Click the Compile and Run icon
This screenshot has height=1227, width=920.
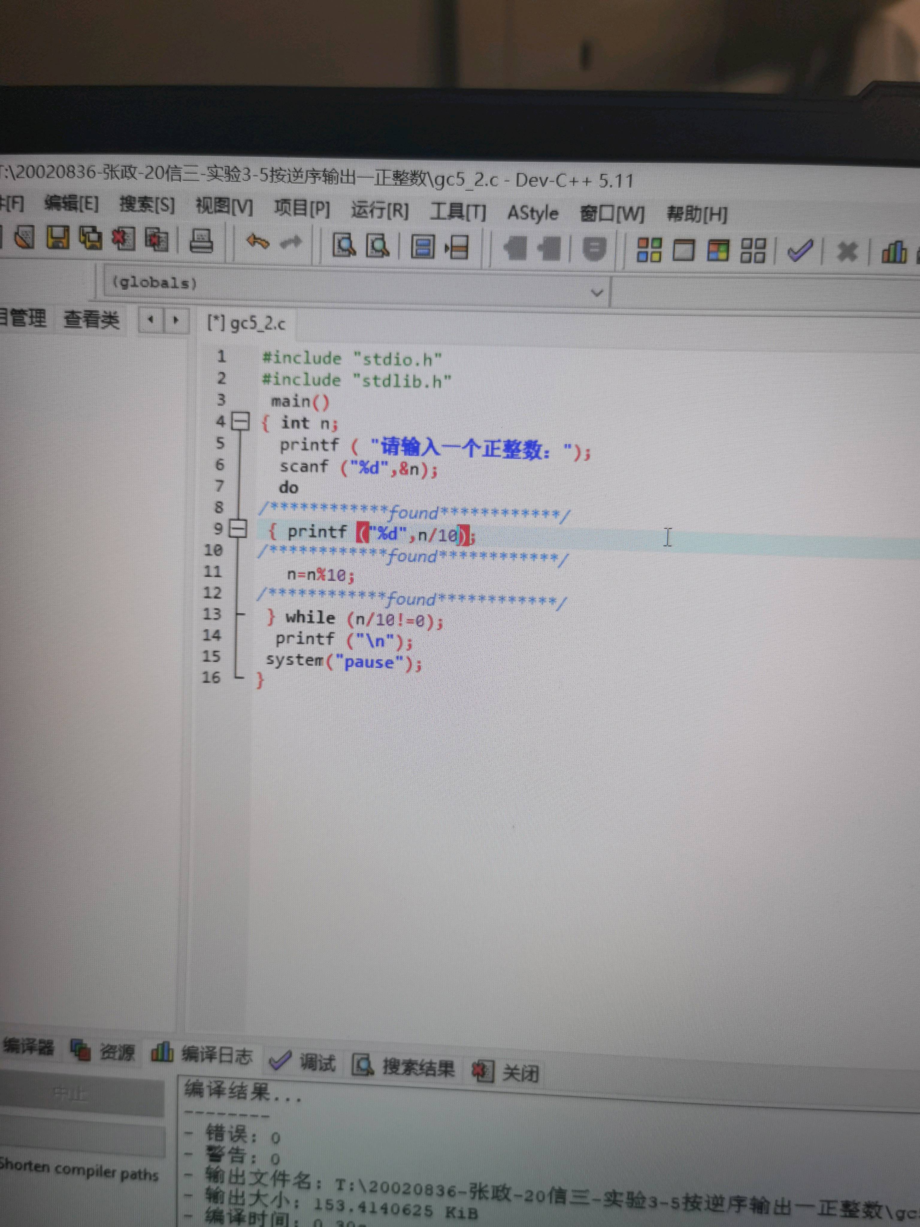tap(718, 251)
